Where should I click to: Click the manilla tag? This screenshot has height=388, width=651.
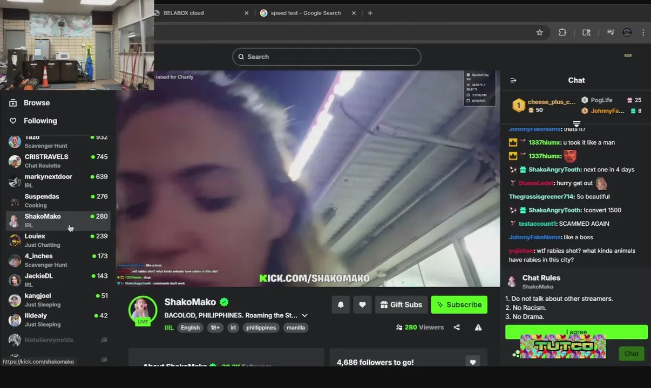pos(296,328)
